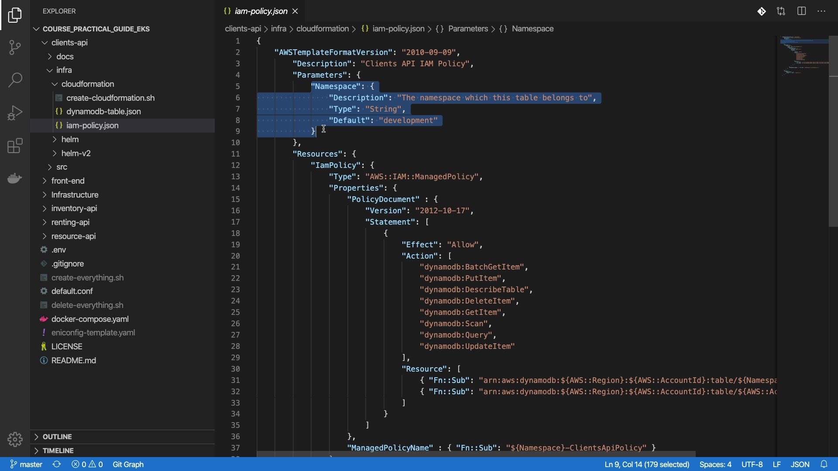The image size is (838, 471).
Task: Expand the TIMELINE section
Action: 58,451
